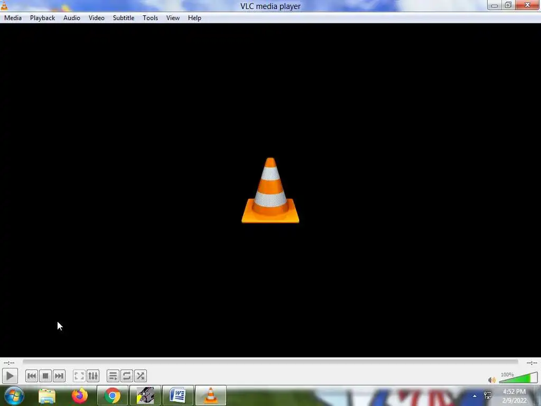Viewport: 541px width, 406px height.
Task: Show hidden system tray icons
Action: [475, 396]
